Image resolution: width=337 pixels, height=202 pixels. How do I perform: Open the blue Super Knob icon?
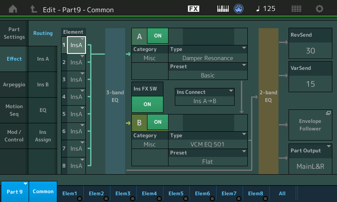pyautogui.click(x=239, y=9)
